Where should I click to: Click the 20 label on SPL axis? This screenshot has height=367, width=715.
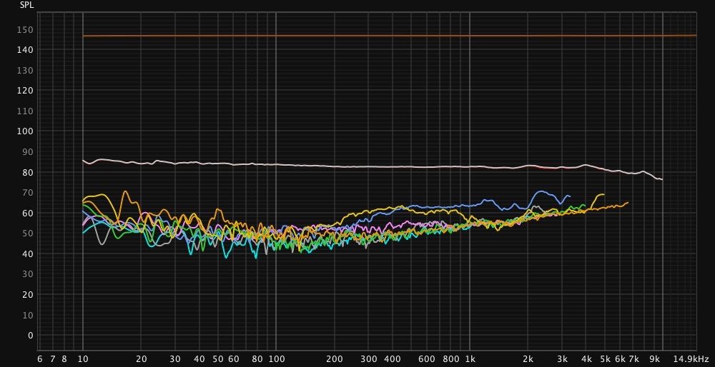29,295
